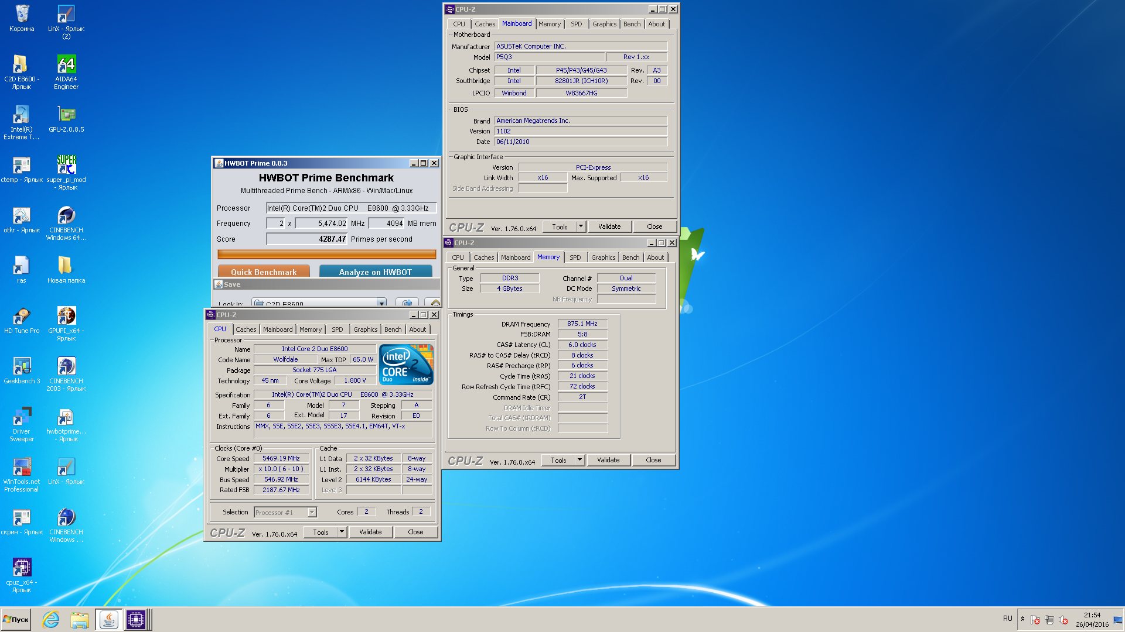The width and height of the screenshot is (1125, 632).
Task: Expand Tools dropdown arrow in CPU tab CPU-Z
Action: pos(342,533)
